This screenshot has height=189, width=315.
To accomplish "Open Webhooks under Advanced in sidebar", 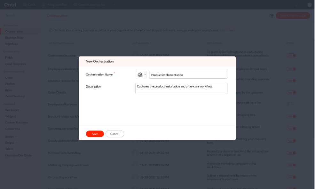I will (x=12, y=110).
